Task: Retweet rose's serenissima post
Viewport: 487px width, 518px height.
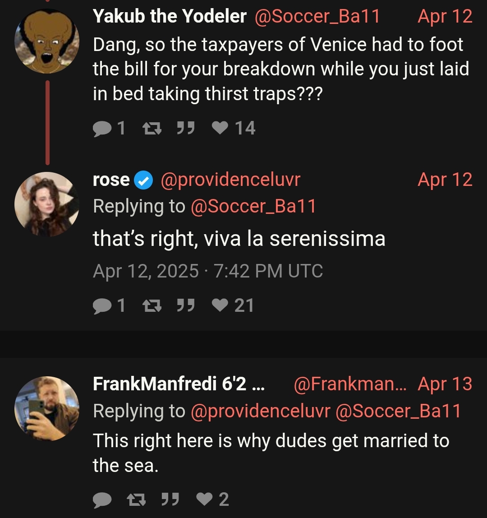Action: point(148,306)
